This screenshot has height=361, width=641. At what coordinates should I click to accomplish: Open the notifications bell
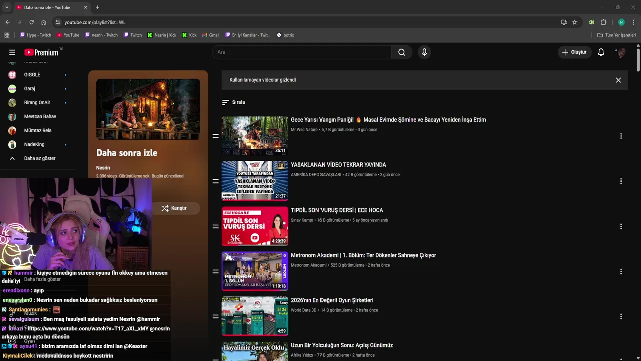click(x=601, y=52)
